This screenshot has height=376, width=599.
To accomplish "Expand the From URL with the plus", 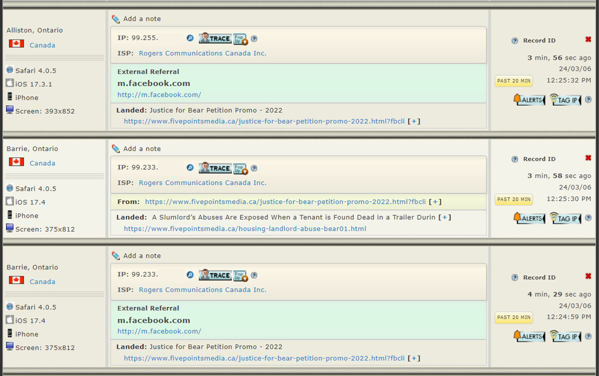I will tap(435, 202).
